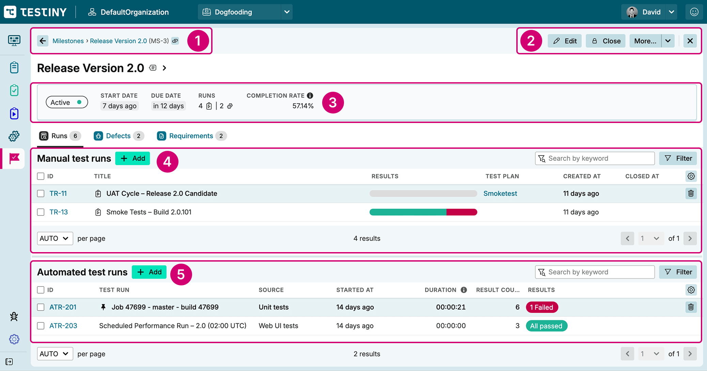Screen dimensions: 707x371
Task: Select the ATR-201 row checkbox
Action: point(41,307)
